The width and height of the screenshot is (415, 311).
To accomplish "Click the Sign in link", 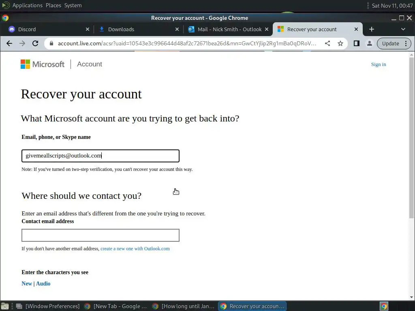I will 379,64.
